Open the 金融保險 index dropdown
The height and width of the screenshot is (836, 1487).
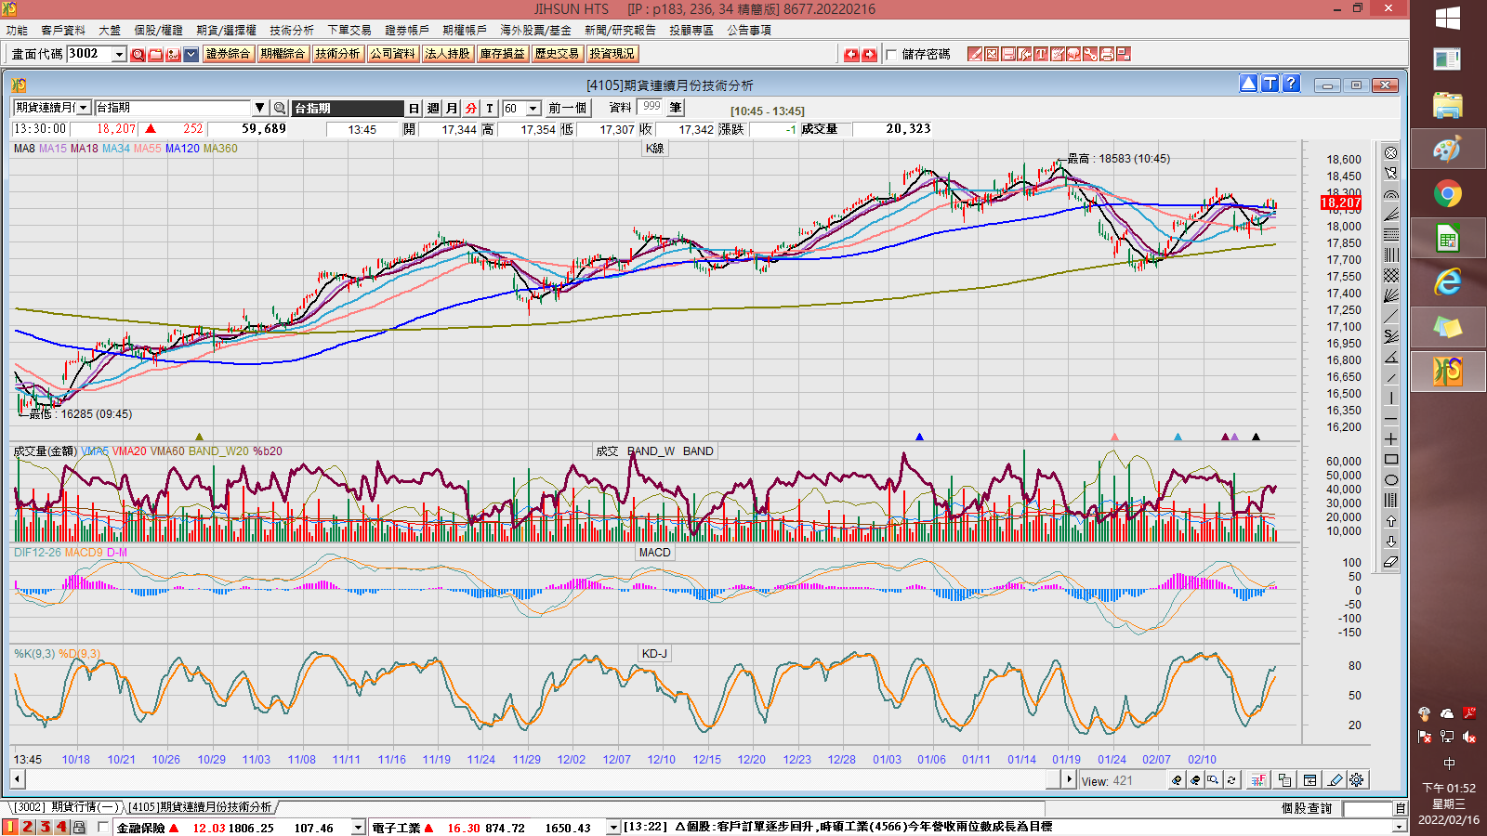358,828
